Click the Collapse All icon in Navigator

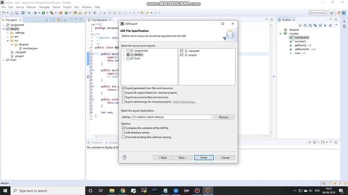(x=53, y=20)
